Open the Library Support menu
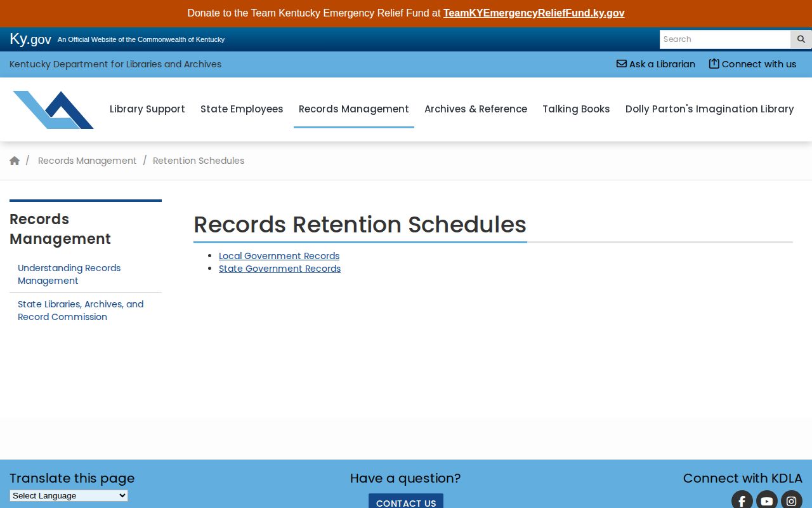This screenshot has width=812, height=508. coord(147,109)
